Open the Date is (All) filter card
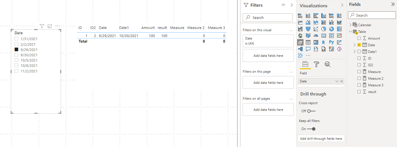The height and width of the screenshot is (147, 397). click(268, 41)
